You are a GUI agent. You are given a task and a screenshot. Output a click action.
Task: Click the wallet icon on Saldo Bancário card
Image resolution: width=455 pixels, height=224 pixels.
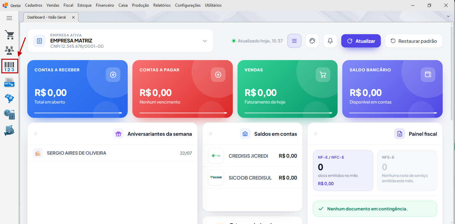[428, 75]
